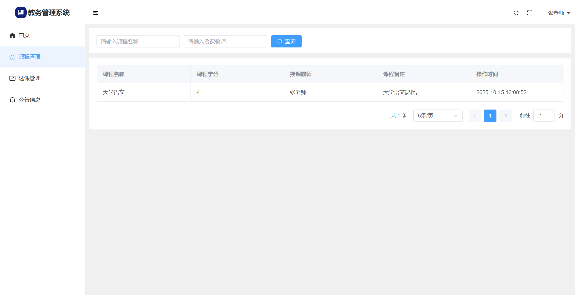Click the home icon in the sidebar
The width and height of the screenshot is (575, 295).
tap(12, 35)
